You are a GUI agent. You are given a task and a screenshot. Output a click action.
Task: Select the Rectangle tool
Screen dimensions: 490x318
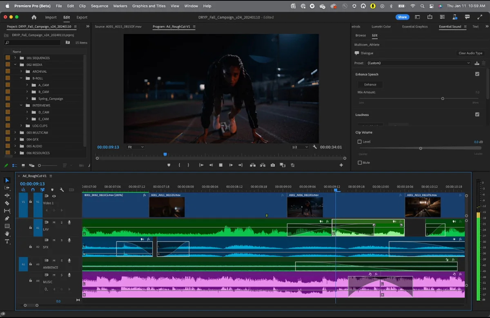coord(7,226)
